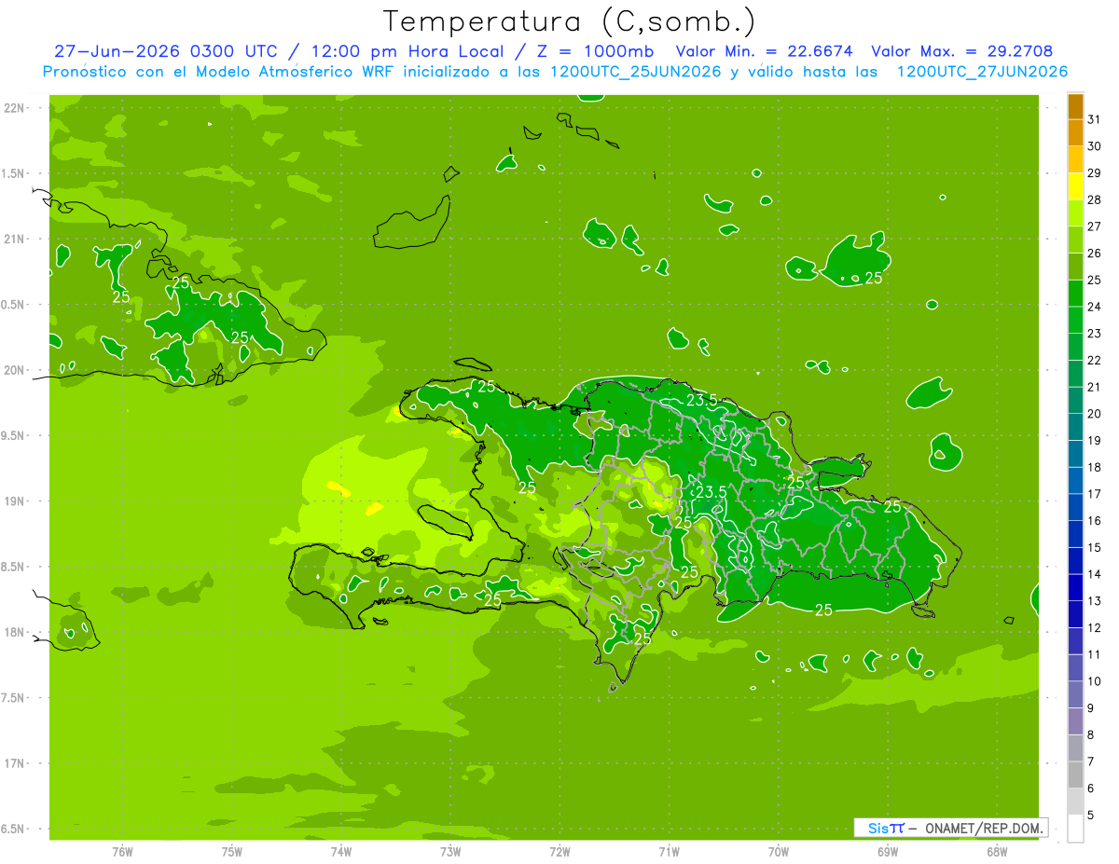Click the "20N" latitude axis label
1119x864 pixels.
(x=14, y=370)
